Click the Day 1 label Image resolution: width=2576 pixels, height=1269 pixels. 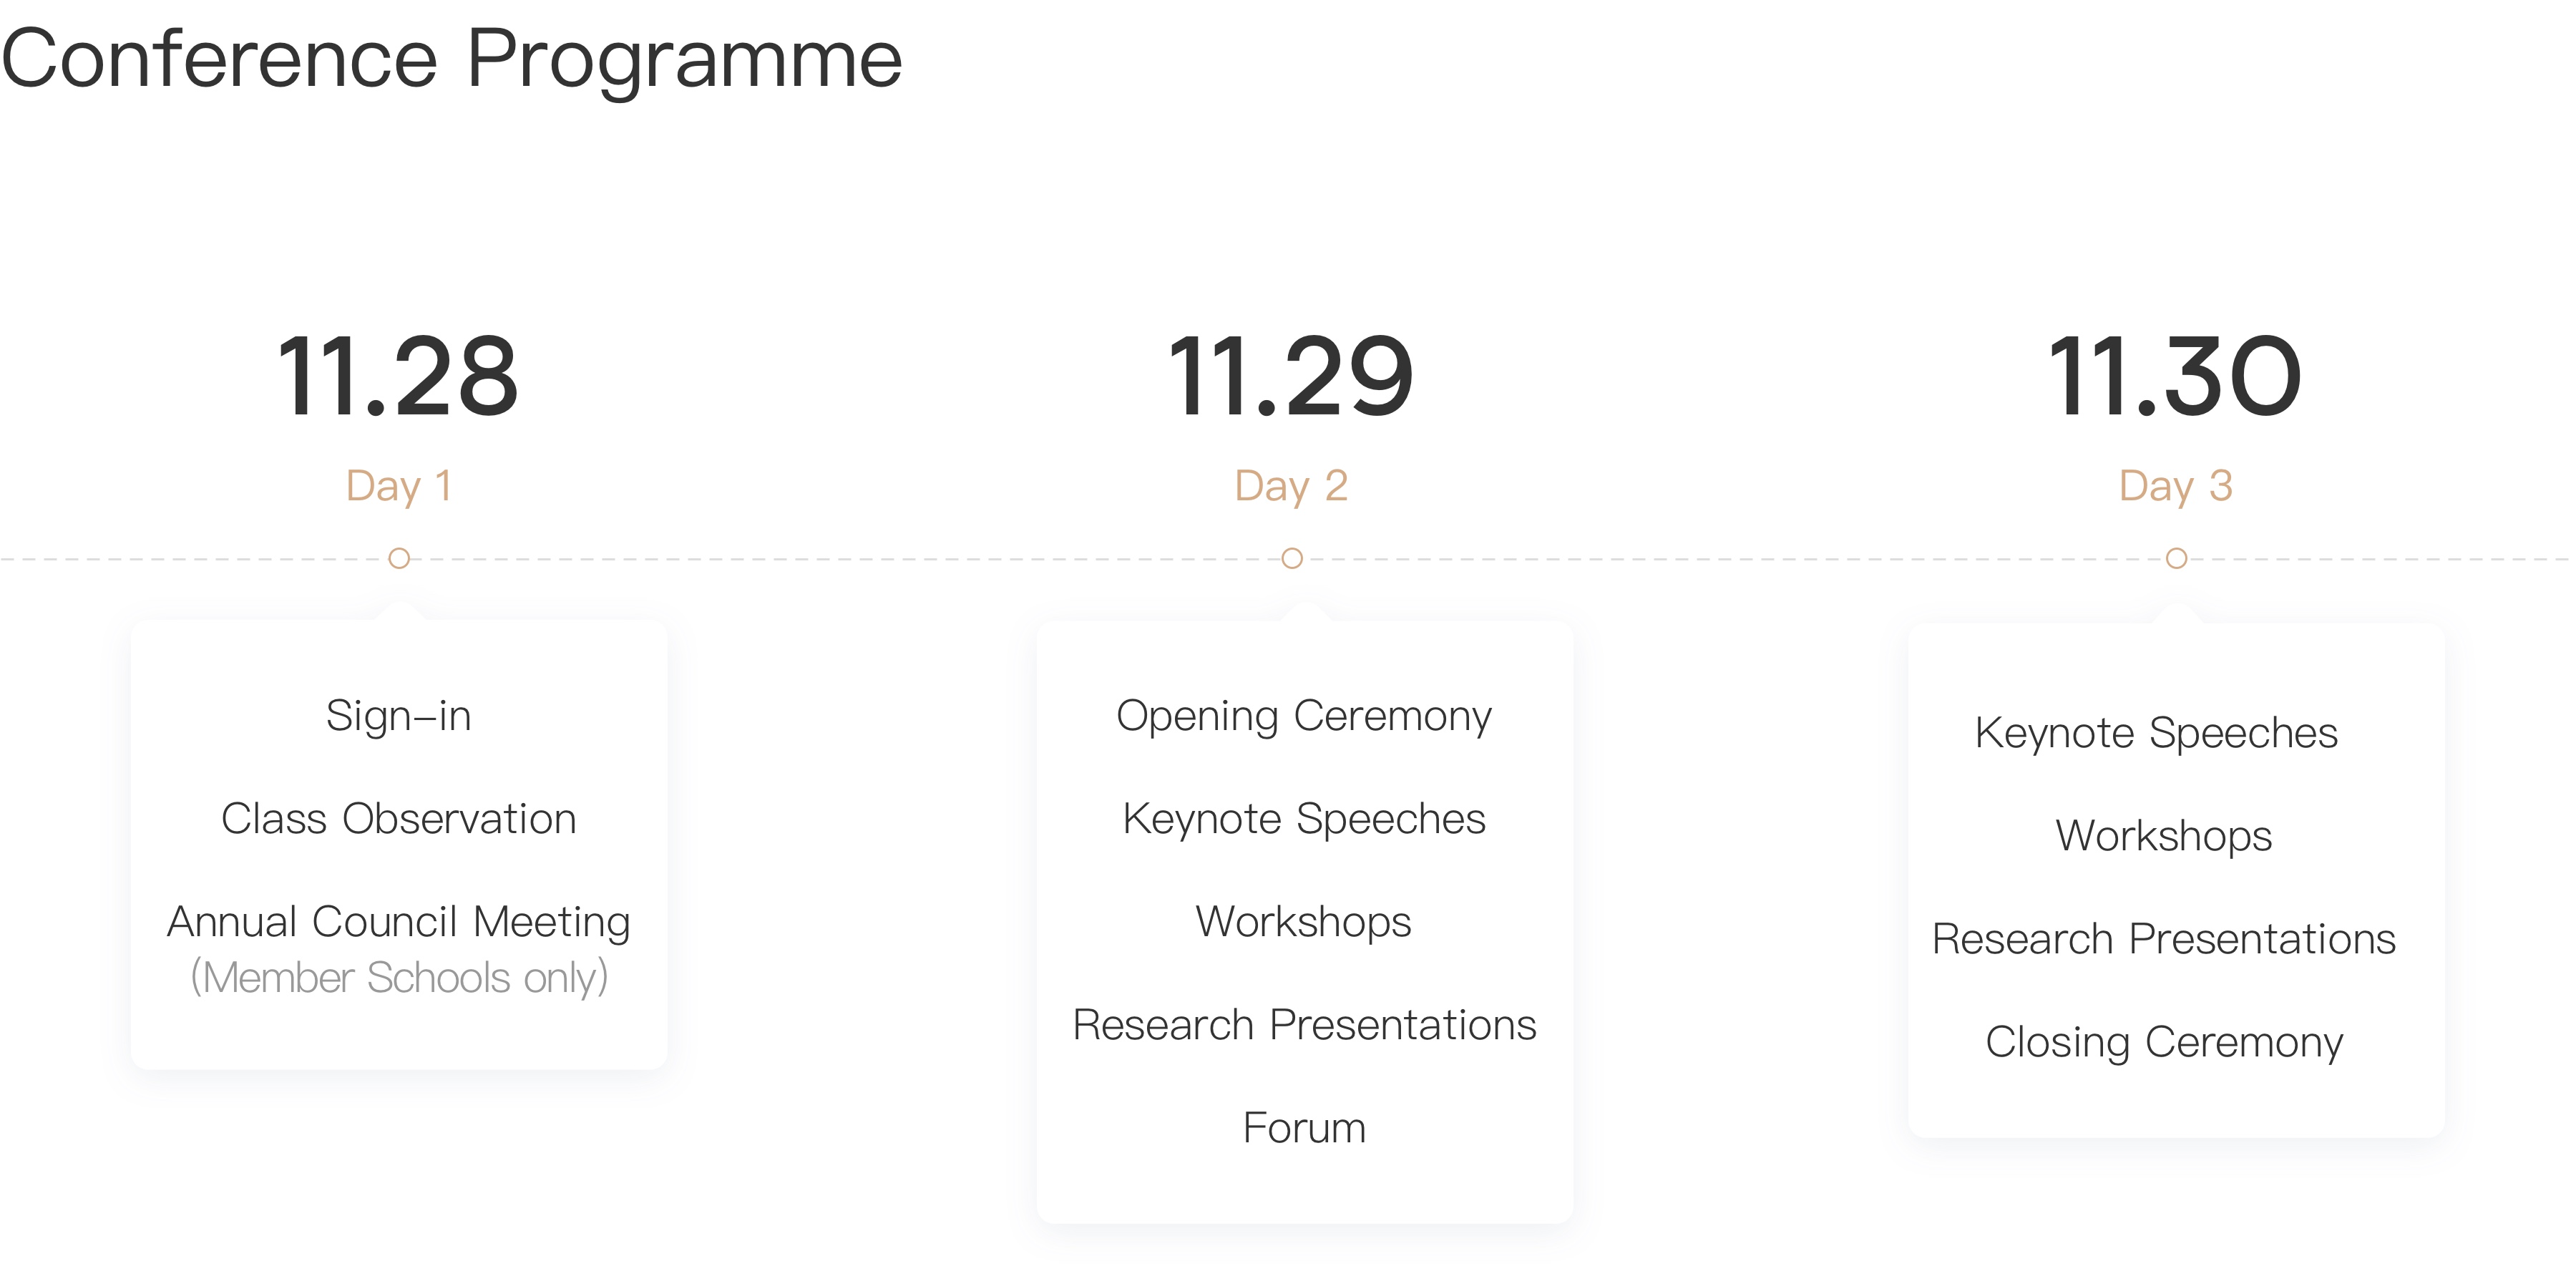[399, 486]
